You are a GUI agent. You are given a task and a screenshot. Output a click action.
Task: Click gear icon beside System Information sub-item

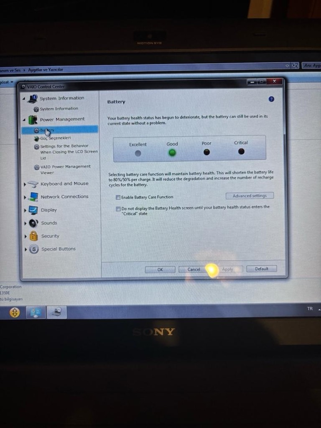(36, 110)
